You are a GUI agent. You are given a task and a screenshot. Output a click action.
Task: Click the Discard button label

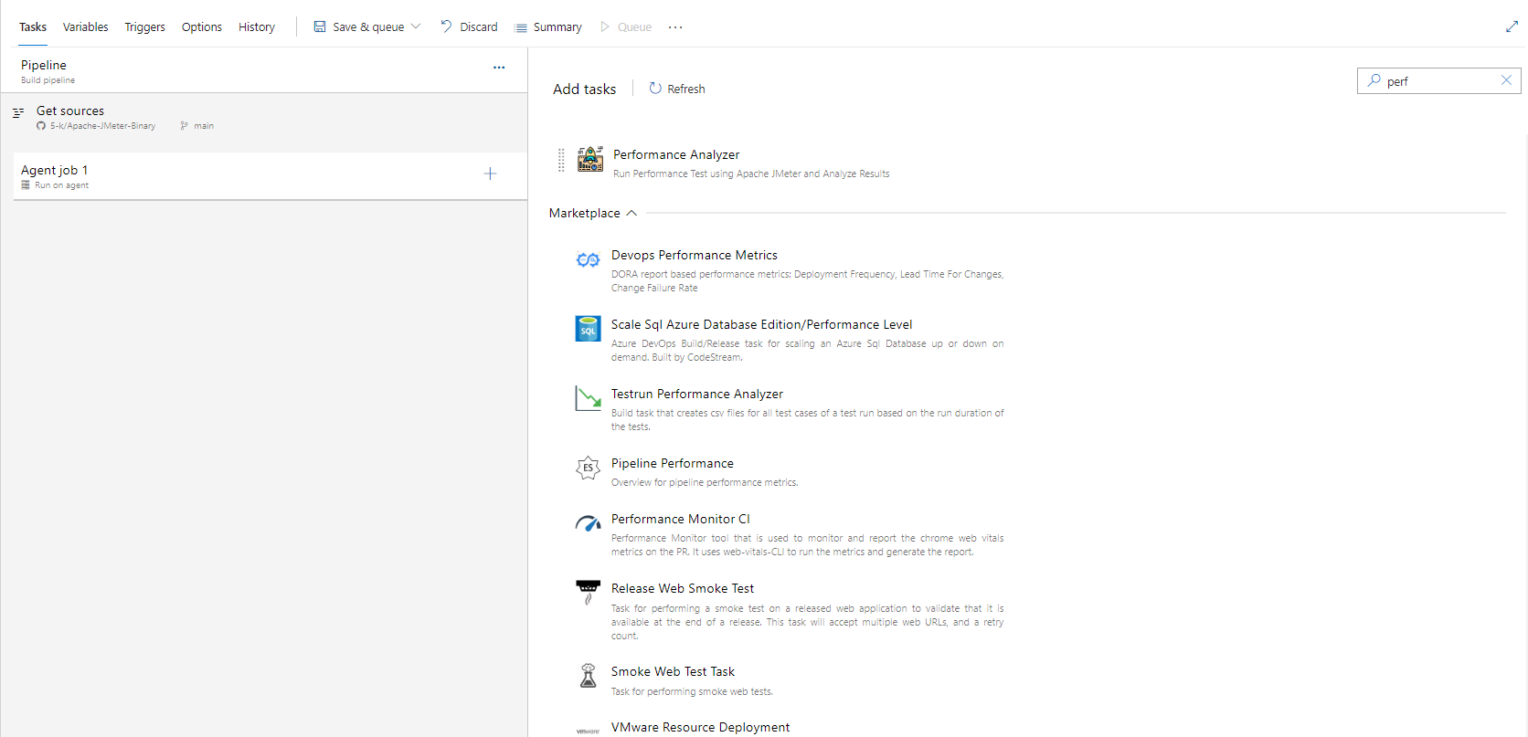[479, 26]
